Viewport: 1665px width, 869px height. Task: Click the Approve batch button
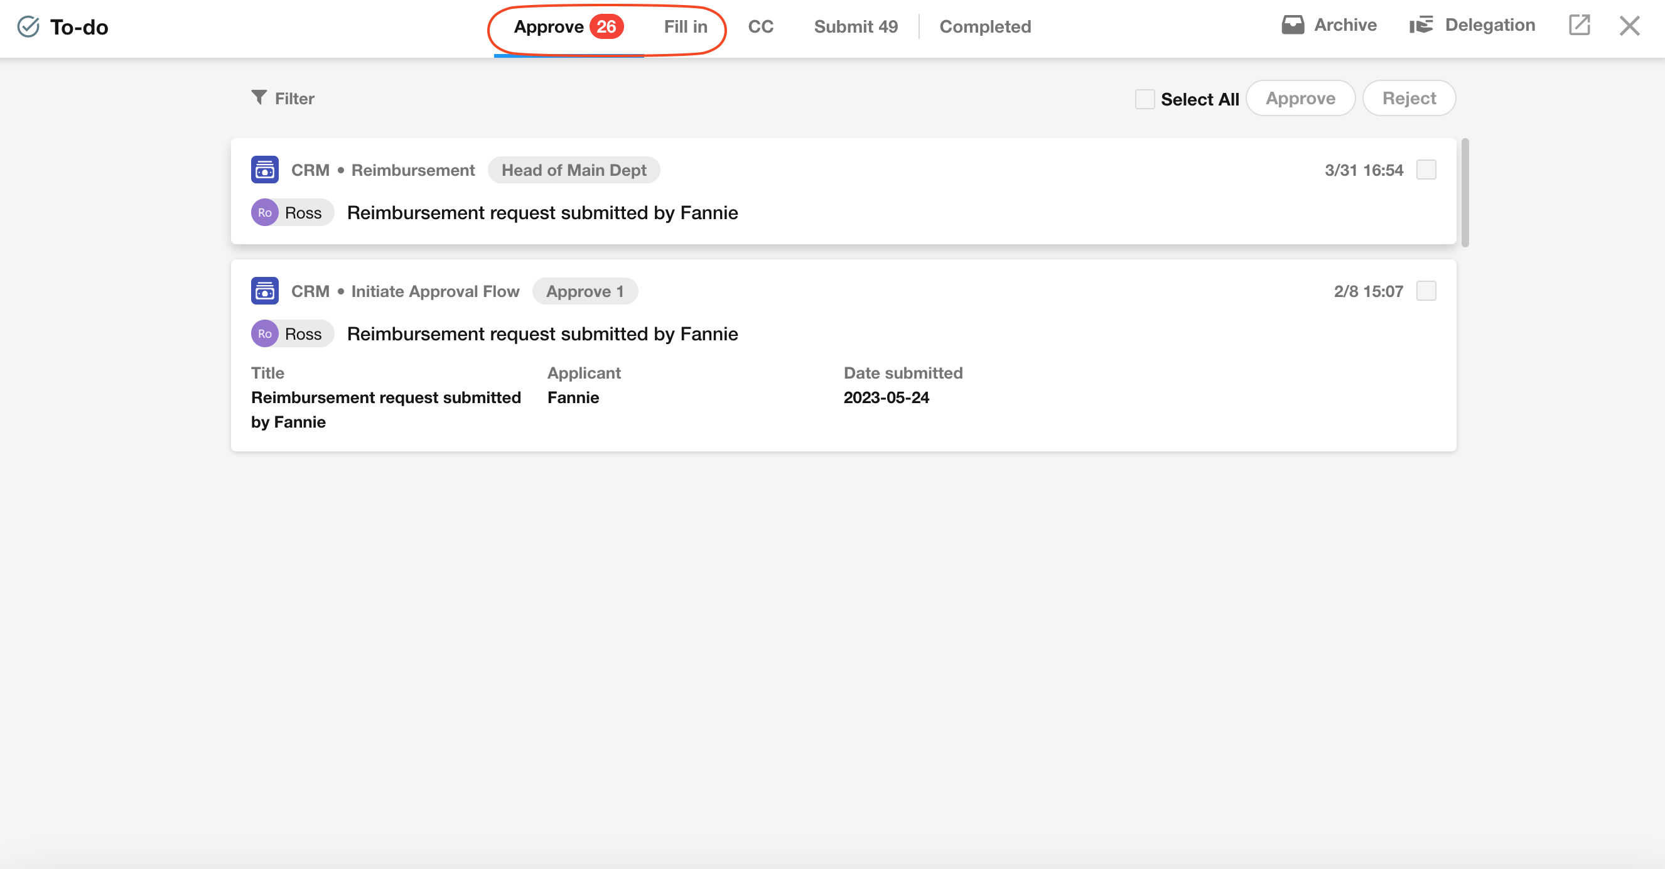(1300, 99)
